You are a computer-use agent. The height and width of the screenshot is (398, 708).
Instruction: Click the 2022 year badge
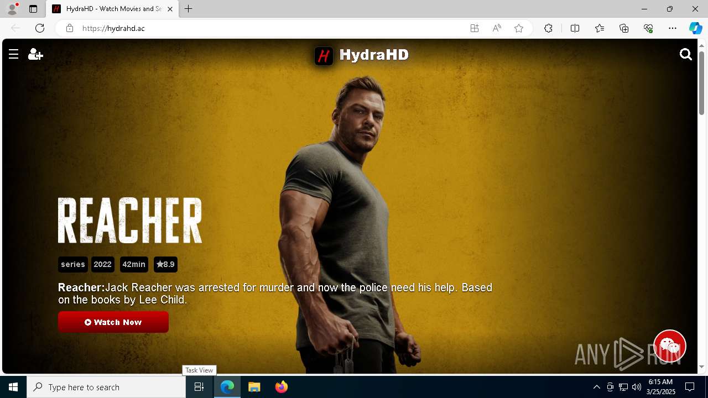pos(103,264)
